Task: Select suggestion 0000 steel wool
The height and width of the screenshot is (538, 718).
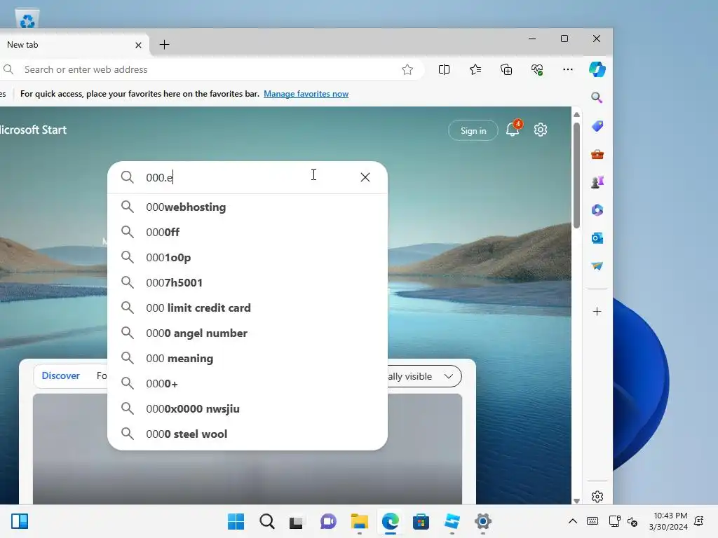Action: [248, 434]
